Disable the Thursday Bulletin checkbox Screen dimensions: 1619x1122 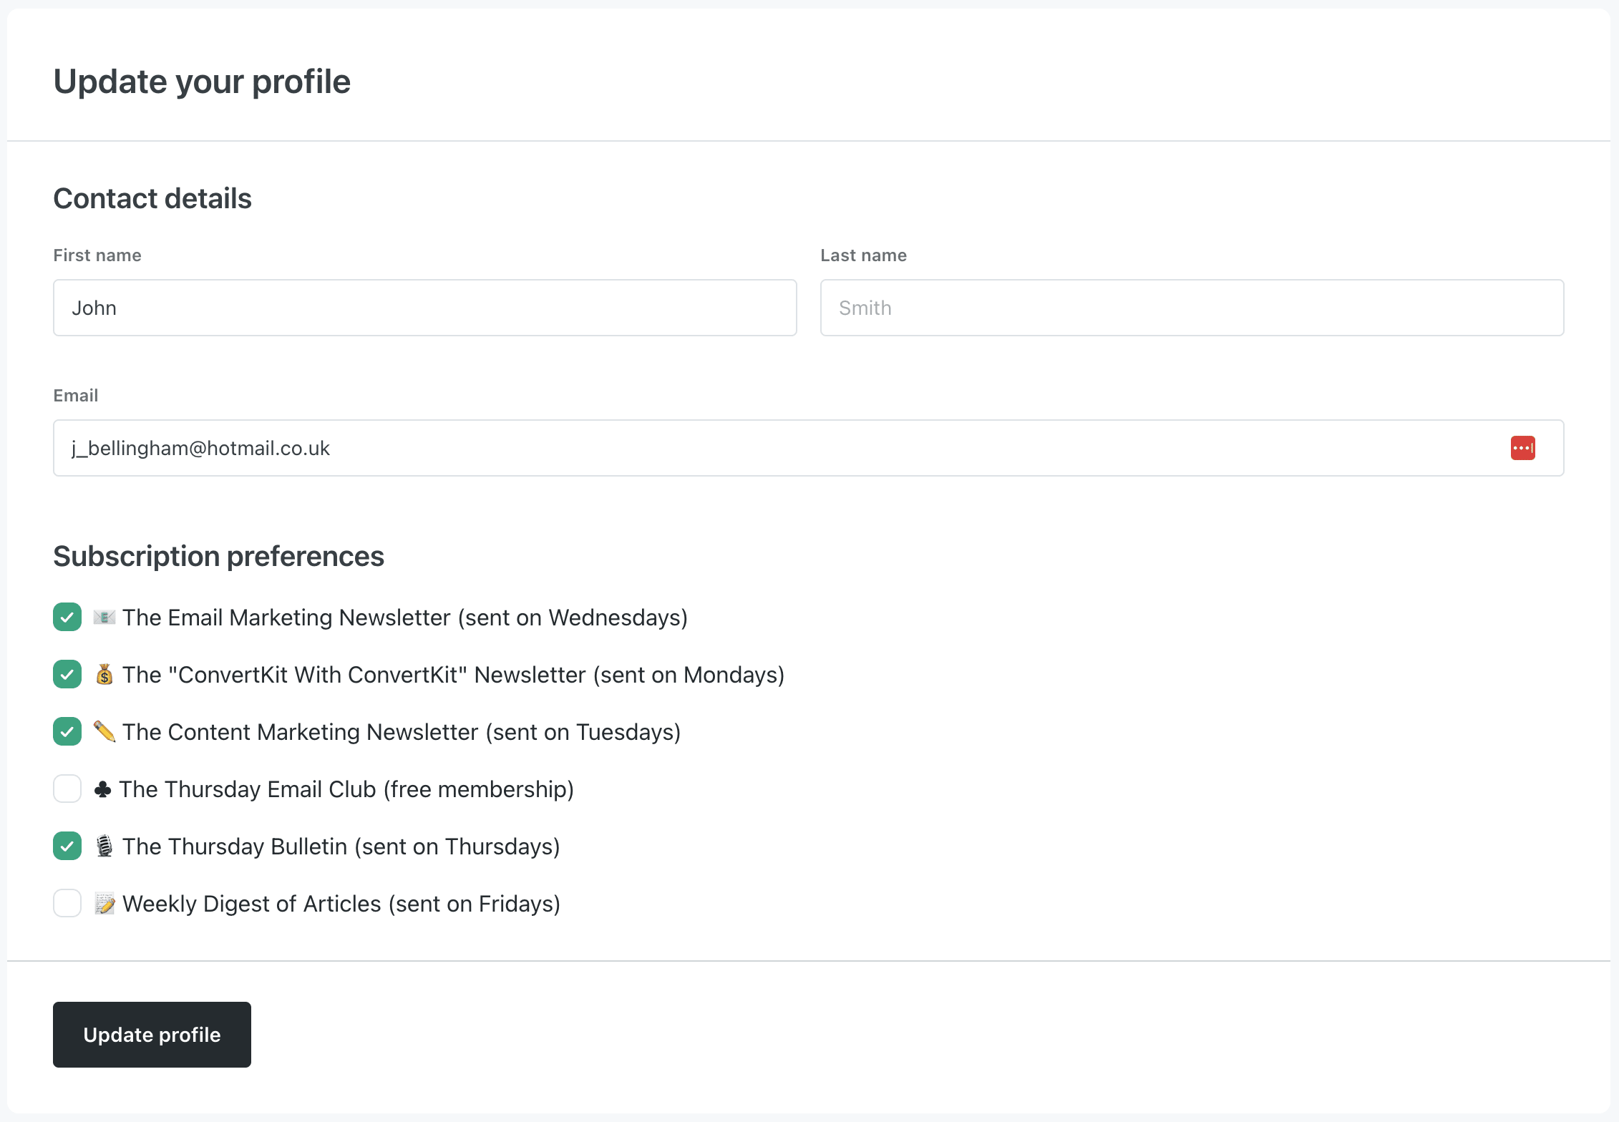(67, 846)
